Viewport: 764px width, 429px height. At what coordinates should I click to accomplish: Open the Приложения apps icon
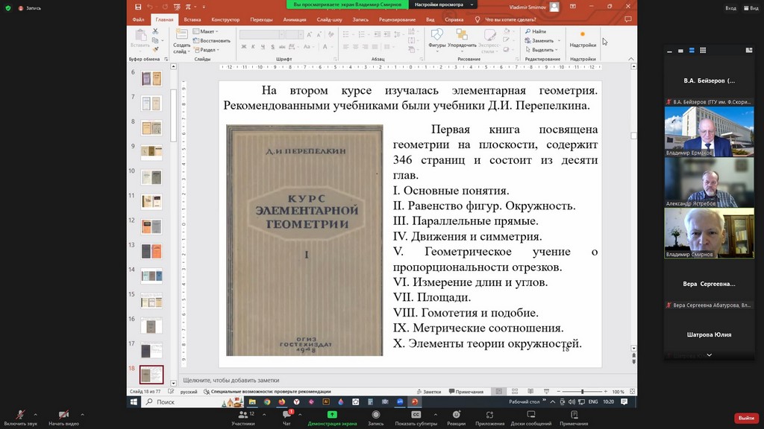pyautogui.click(x=490, y=416)
